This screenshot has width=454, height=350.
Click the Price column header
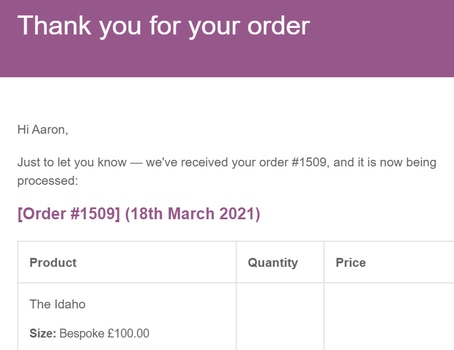351,263
